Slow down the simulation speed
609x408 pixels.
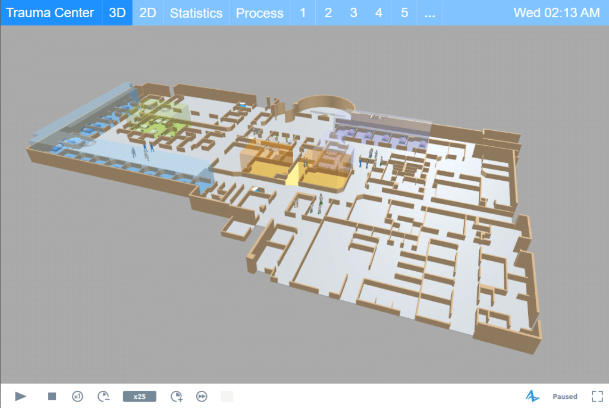pos(103,396)
